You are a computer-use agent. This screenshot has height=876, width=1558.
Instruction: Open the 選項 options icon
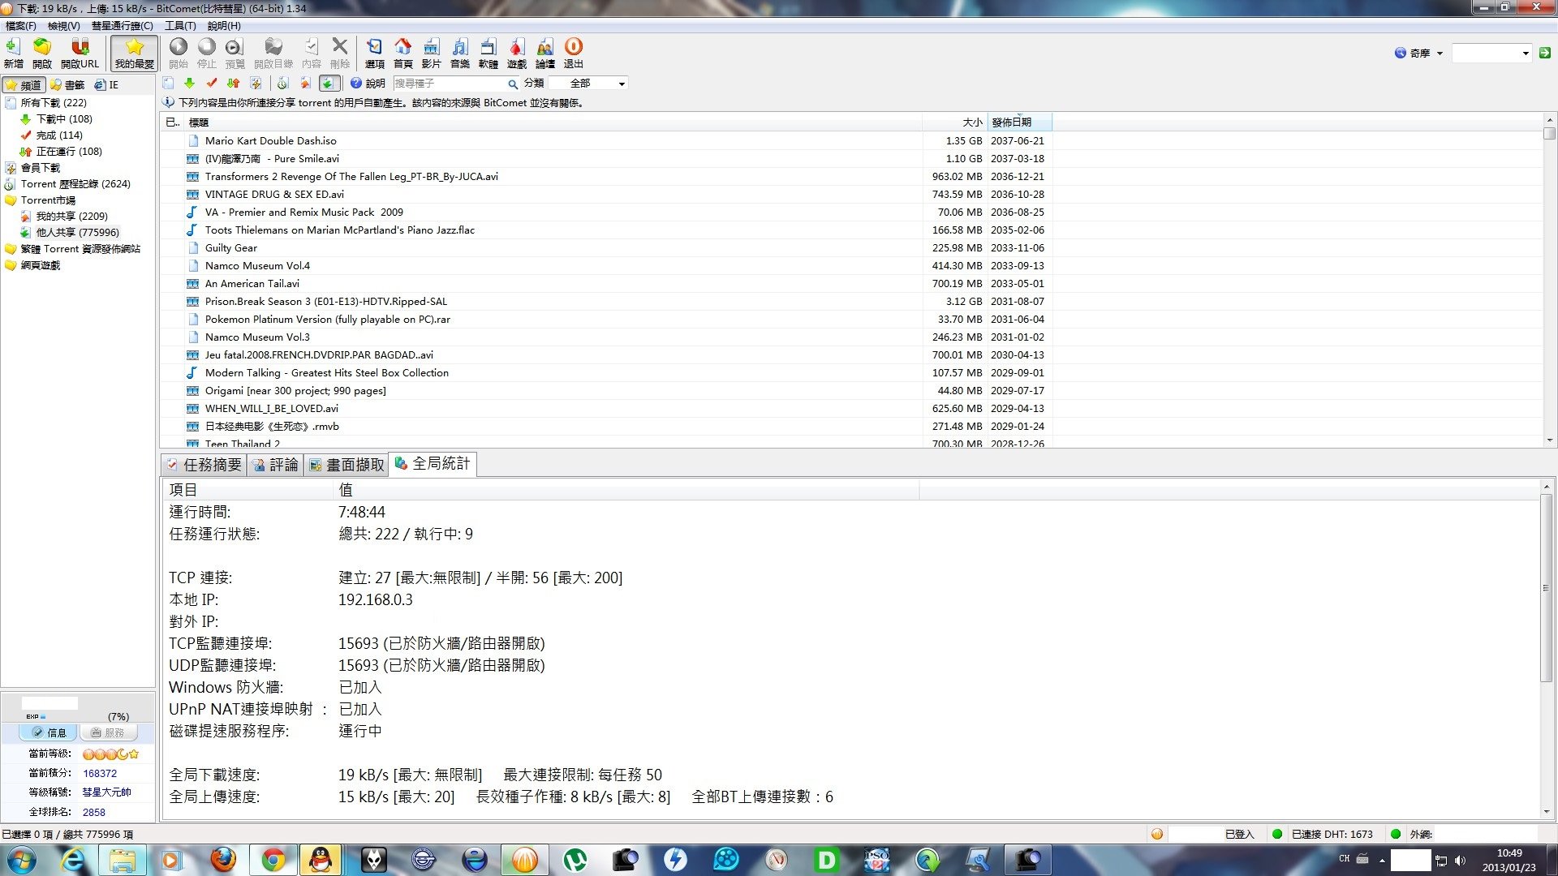point(374,53)
